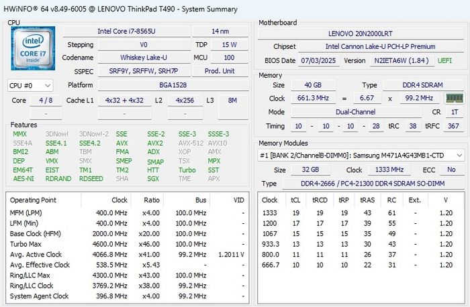Image resolution: width=470 pixels, height=307 pixels.
Task: Click the 14 nm process value
Action: point(220,31)
